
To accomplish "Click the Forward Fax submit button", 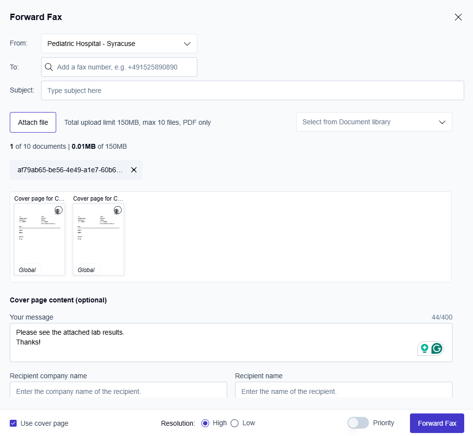I will click(x=437, y=423).
